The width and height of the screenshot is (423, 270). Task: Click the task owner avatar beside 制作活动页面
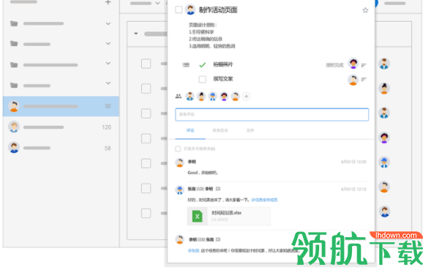tap(190, 10)
